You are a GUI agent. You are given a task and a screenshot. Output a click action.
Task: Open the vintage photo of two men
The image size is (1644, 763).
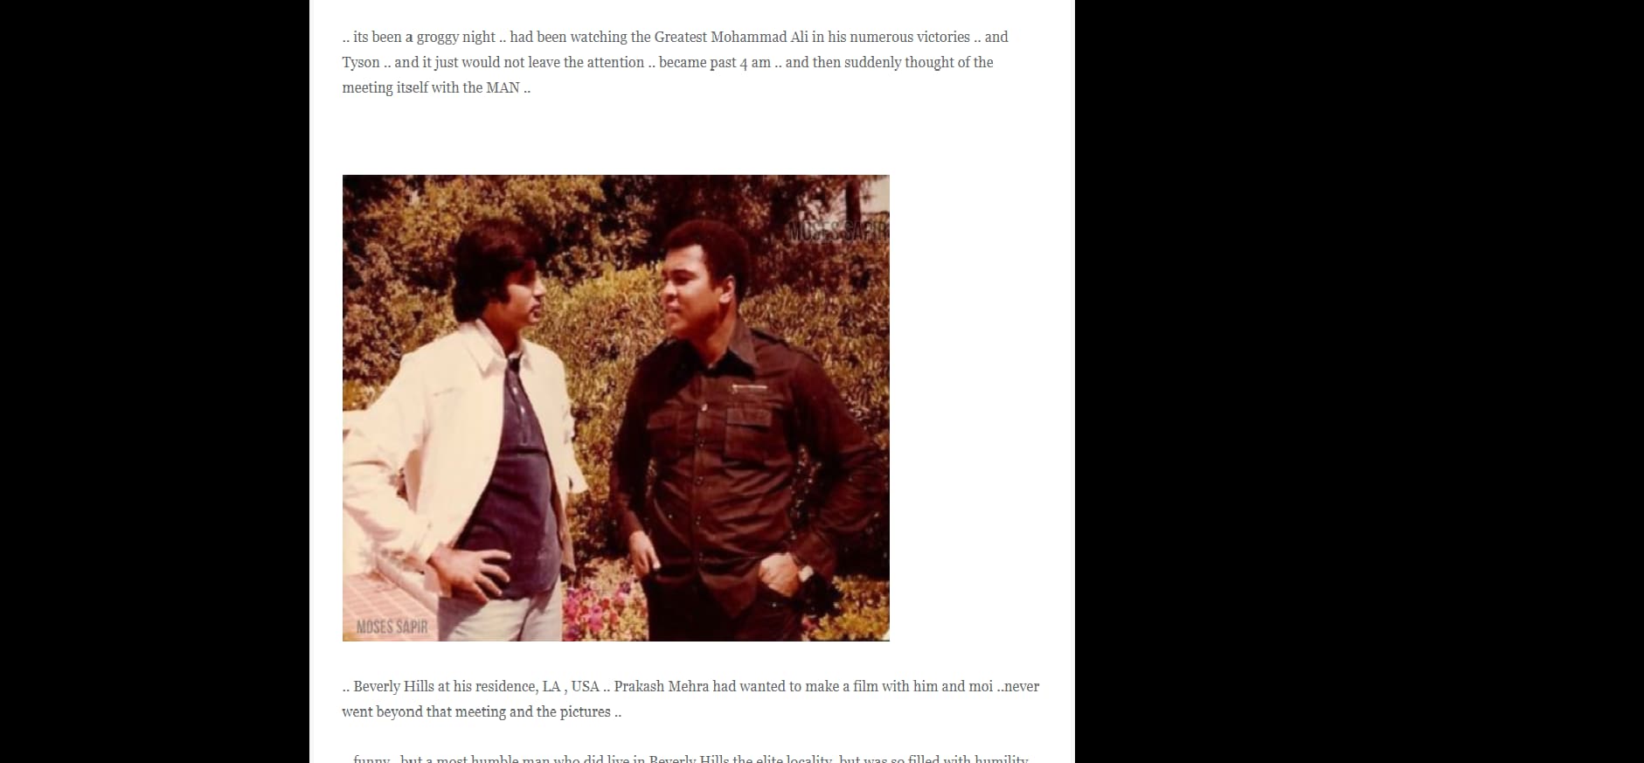tap(615, 408)
